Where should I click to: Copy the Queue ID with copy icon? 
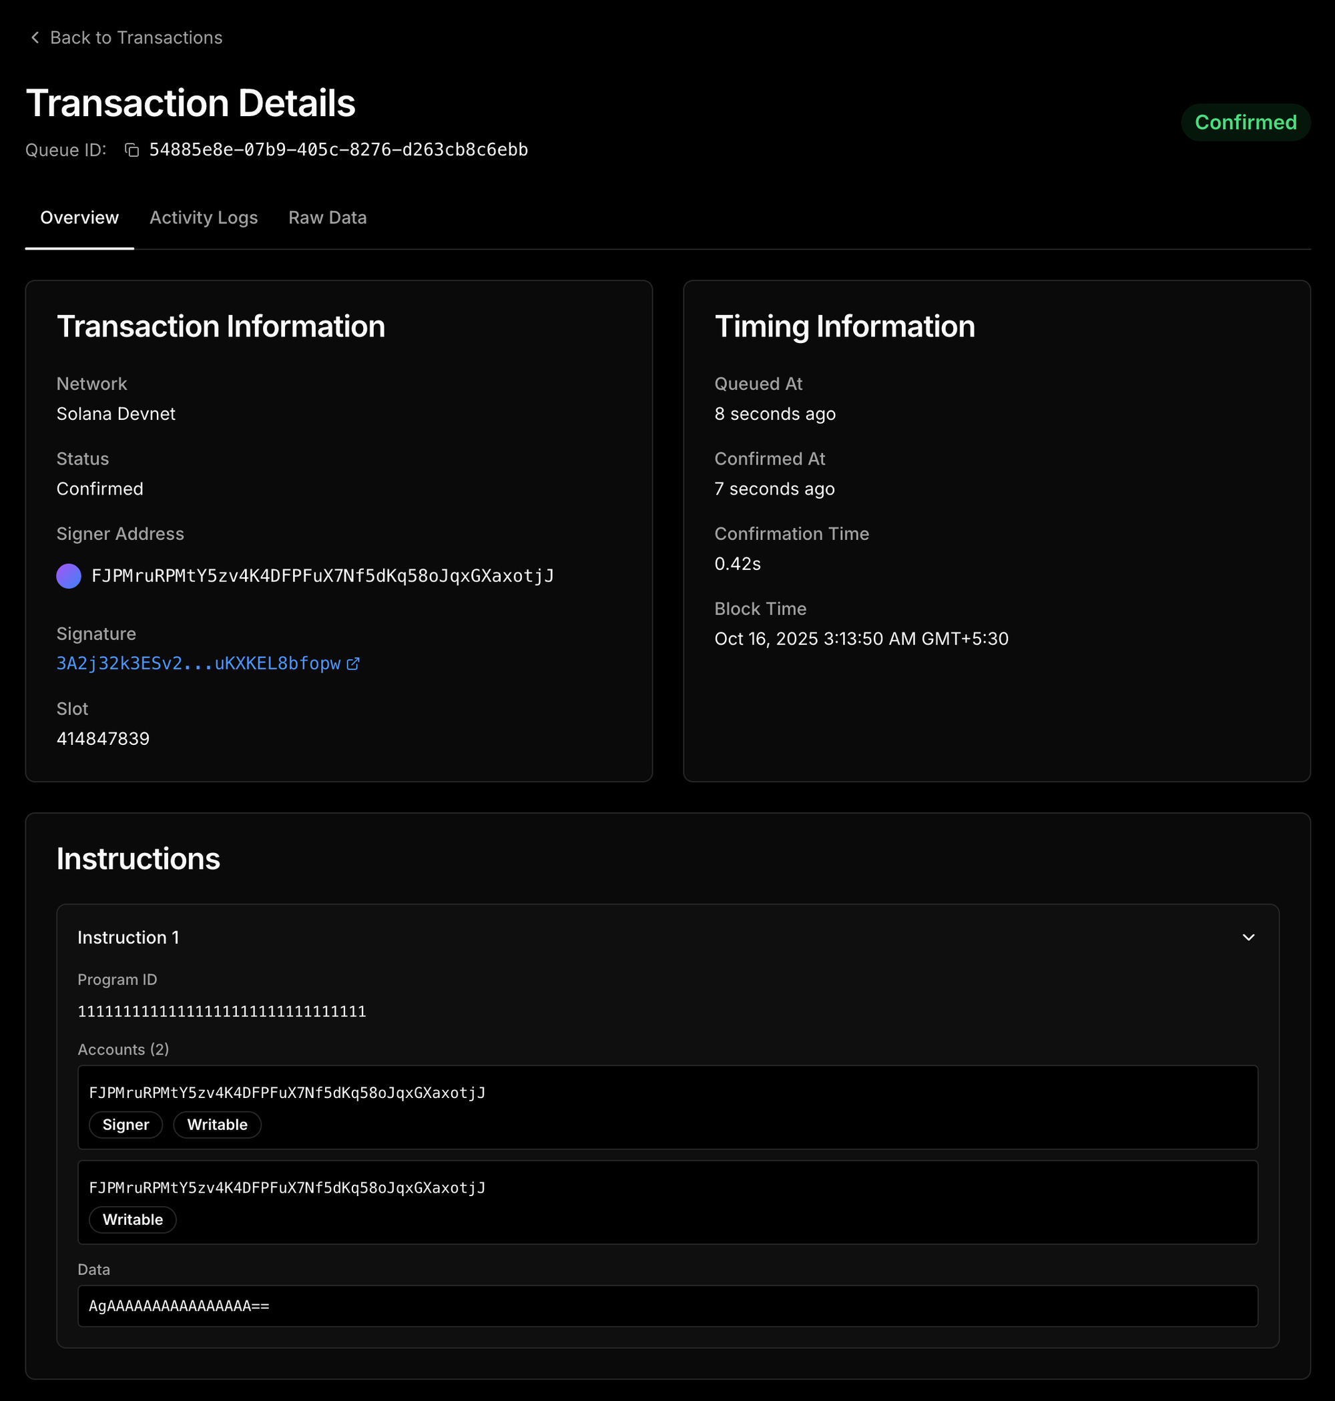131,150
